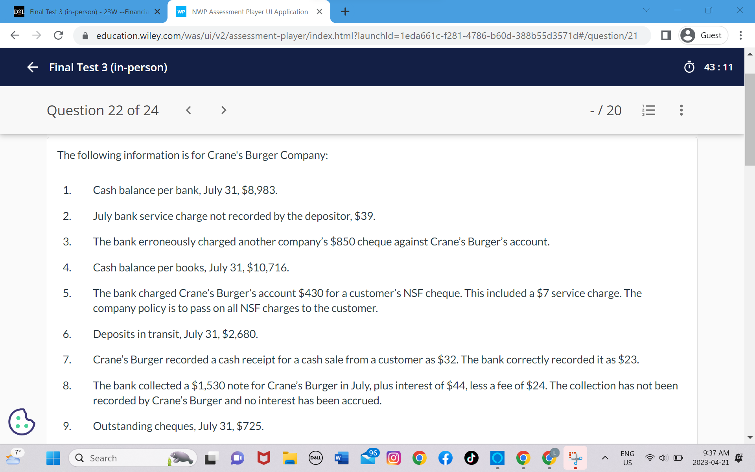Open Chrome's three-dot customize menu
The width and height of the screenshot is (755, 472).
click(x=740, y=35)
